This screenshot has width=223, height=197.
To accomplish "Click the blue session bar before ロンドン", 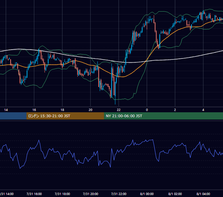I will 13,116.
